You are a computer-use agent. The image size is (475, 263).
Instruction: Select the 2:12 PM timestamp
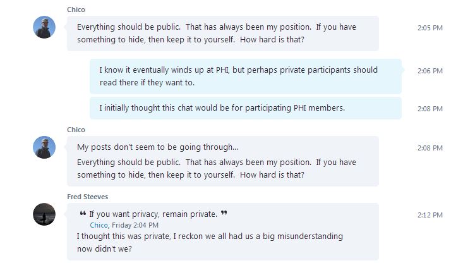[x=430, y=215]
